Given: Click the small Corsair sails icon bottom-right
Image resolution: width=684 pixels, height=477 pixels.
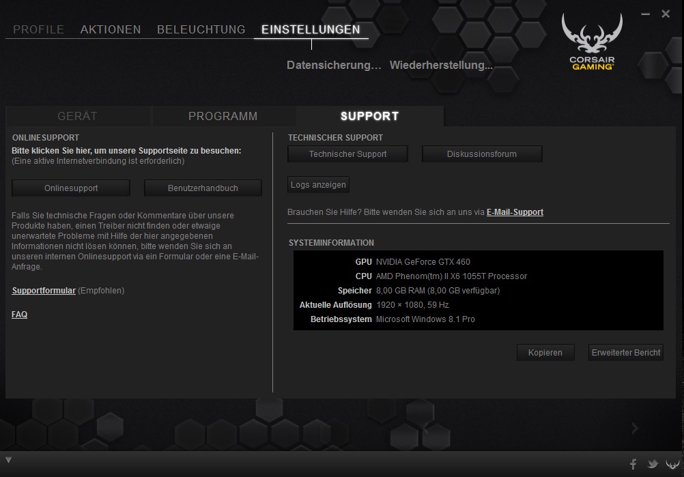Looking at the screenshot, I should pos(672,464).
